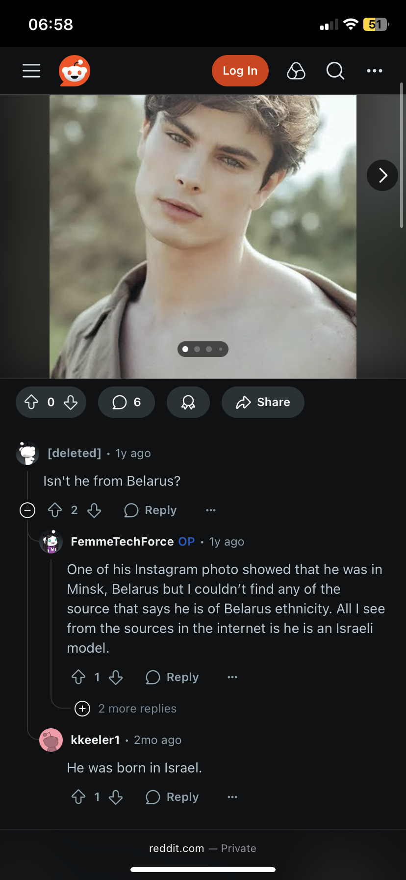Go to the next image in gallery
Screen dimensions: 406x880
[x=382, y=175]
